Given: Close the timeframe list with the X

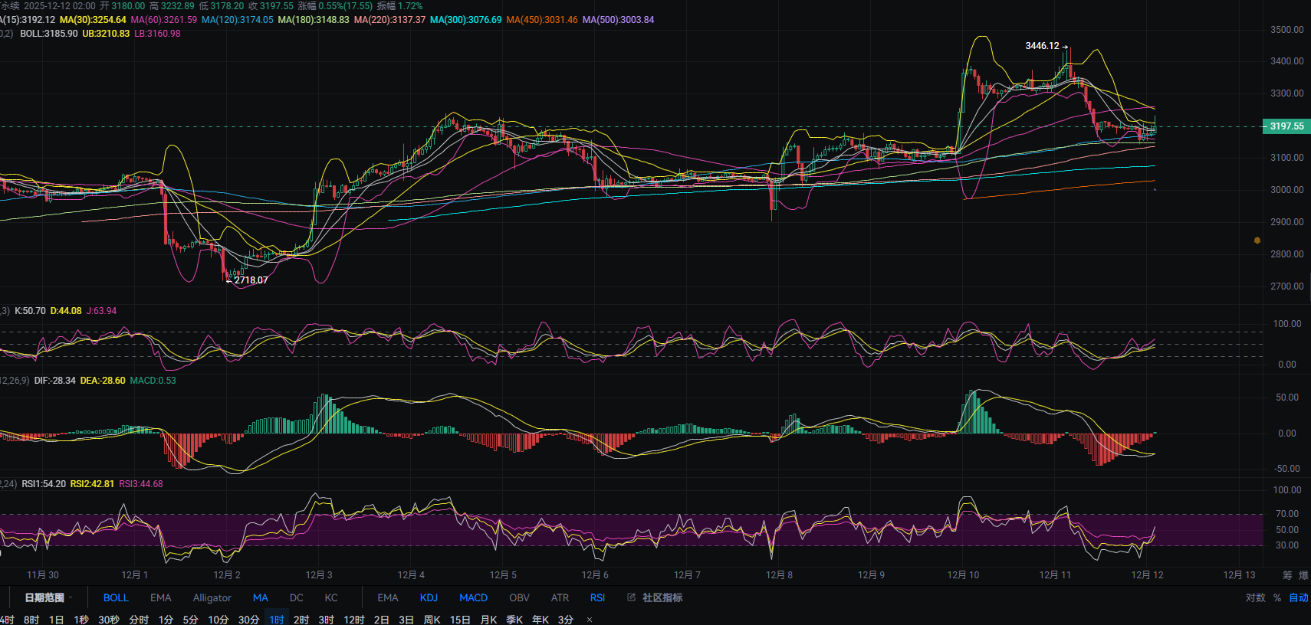Looking at the screenshot, I should pos(589,620).
